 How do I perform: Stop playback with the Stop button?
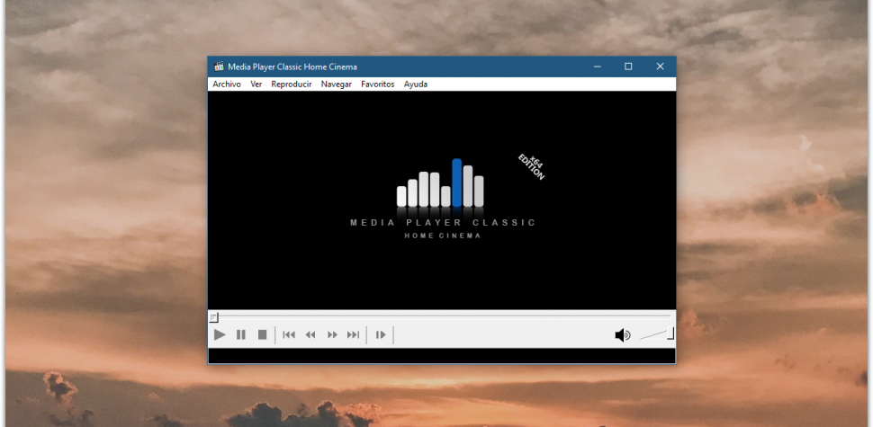tap(262, 334)
